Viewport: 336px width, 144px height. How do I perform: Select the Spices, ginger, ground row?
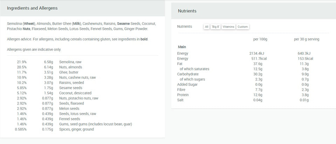pyautogui.click(x=76, y=129)
